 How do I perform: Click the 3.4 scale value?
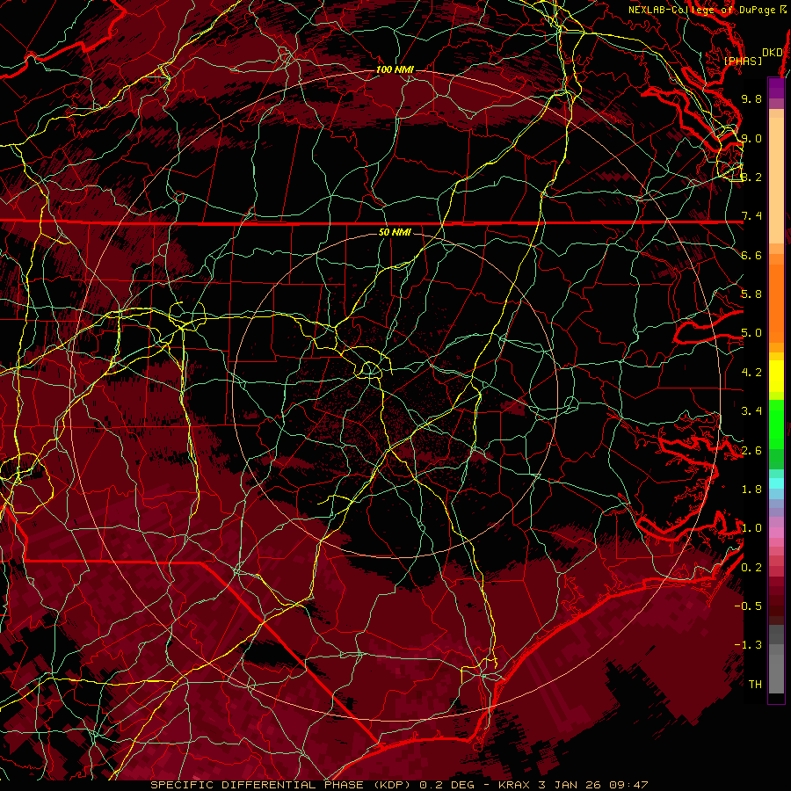[x=751, y=411]
